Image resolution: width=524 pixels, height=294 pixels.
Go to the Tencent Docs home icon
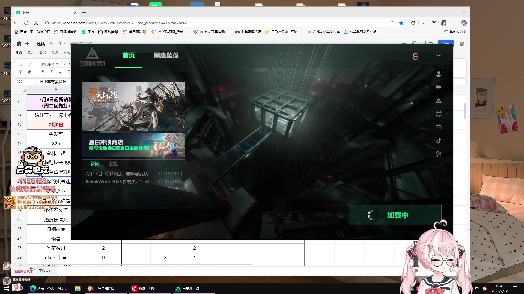pyautogui.click(x=19, y=44)
